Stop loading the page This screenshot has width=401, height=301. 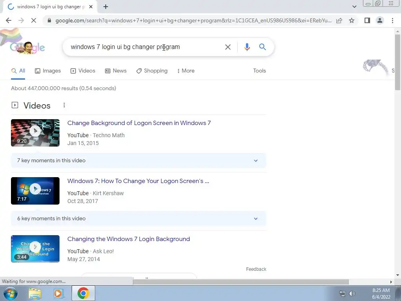pos(34,20)
